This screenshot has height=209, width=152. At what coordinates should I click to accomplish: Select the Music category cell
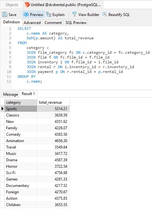coord(21,153)
